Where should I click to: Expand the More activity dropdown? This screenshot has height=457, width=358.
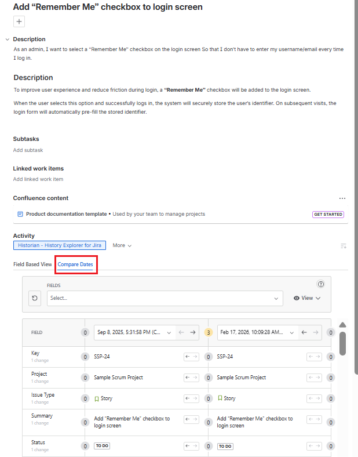[x=122, y=245]
